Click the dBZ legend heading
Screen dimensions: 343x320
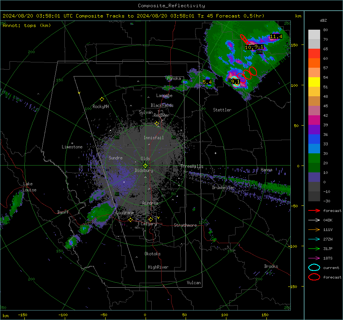pos(323,21)
